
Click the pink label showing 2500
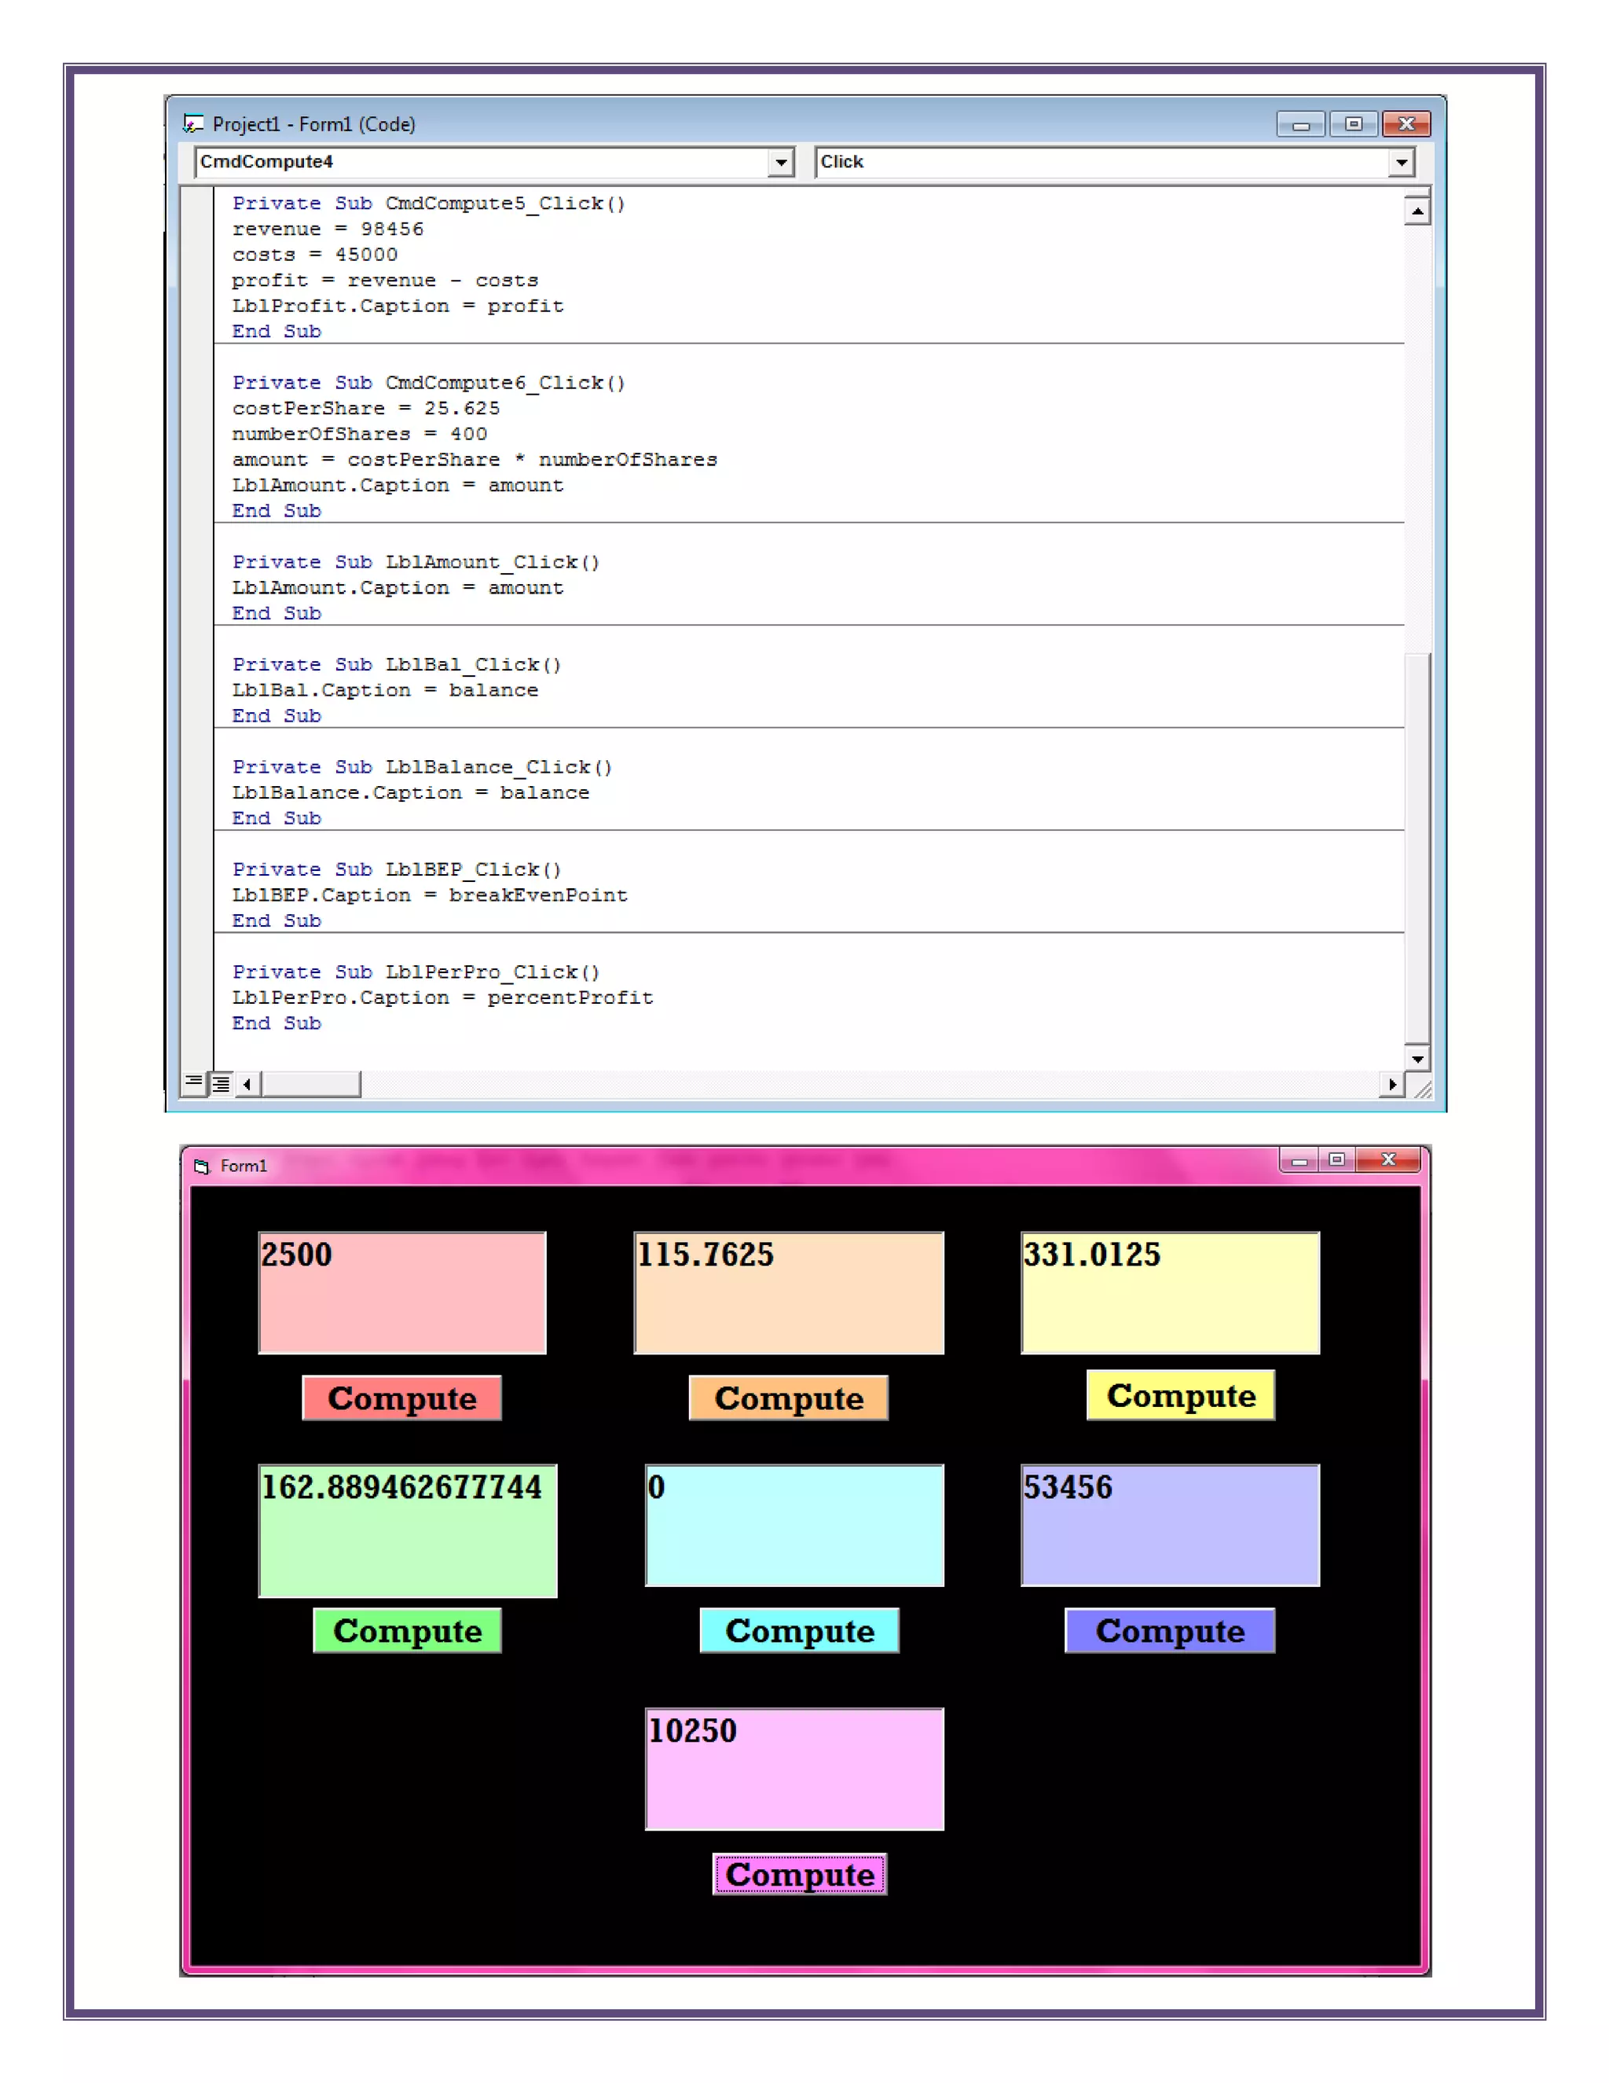(x=401, y=1292)
